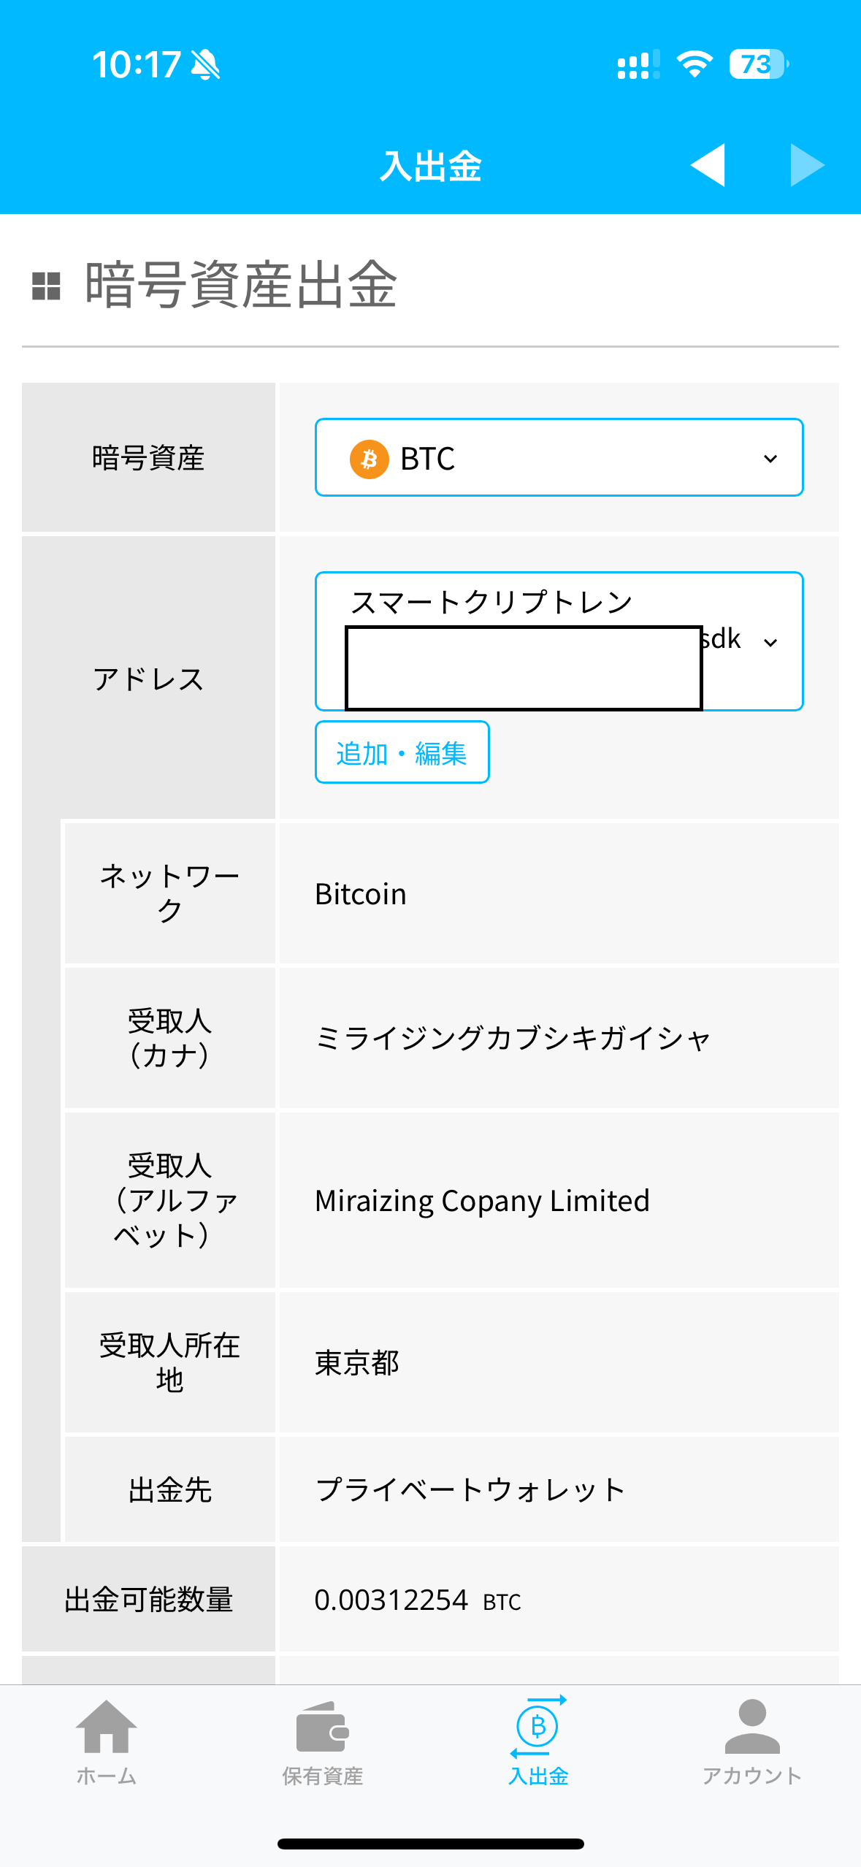Open the 保有資産 wallet tab
The height and width of the screenshot is (1867, 861).
(322, 1741)
